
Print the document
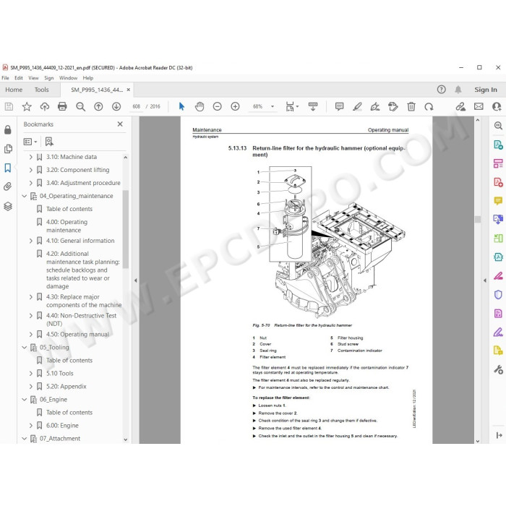point(62,106)
